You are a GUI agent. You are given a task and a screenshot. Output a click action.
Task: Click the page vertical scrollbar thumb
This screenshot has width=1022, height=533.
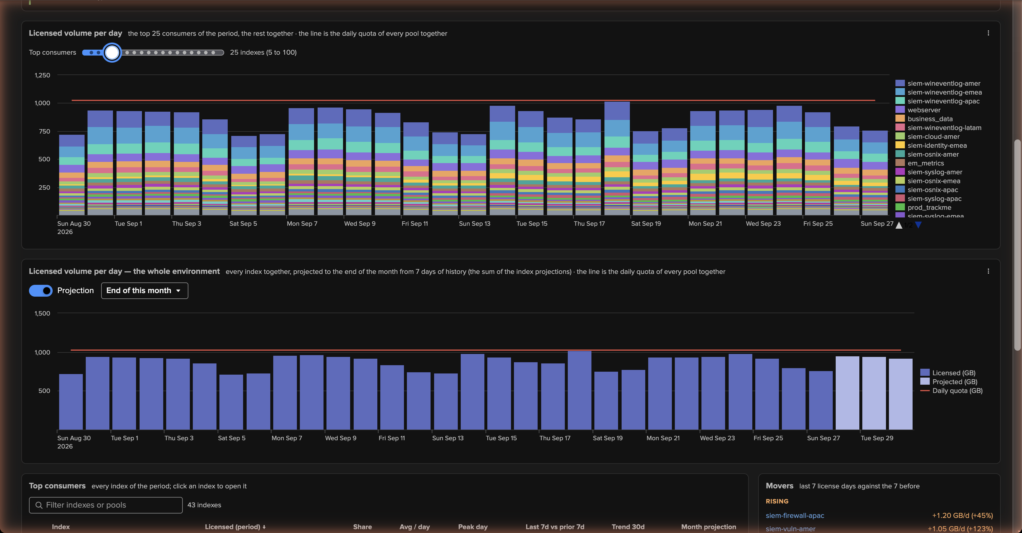point(1017,245)
